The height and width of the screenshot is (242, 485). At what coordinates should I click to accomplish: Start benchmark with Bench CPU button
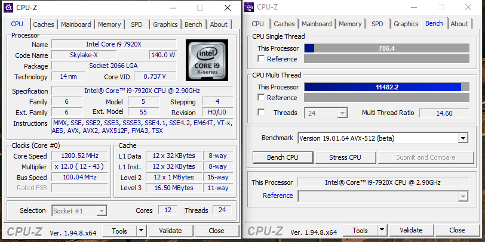283,157
